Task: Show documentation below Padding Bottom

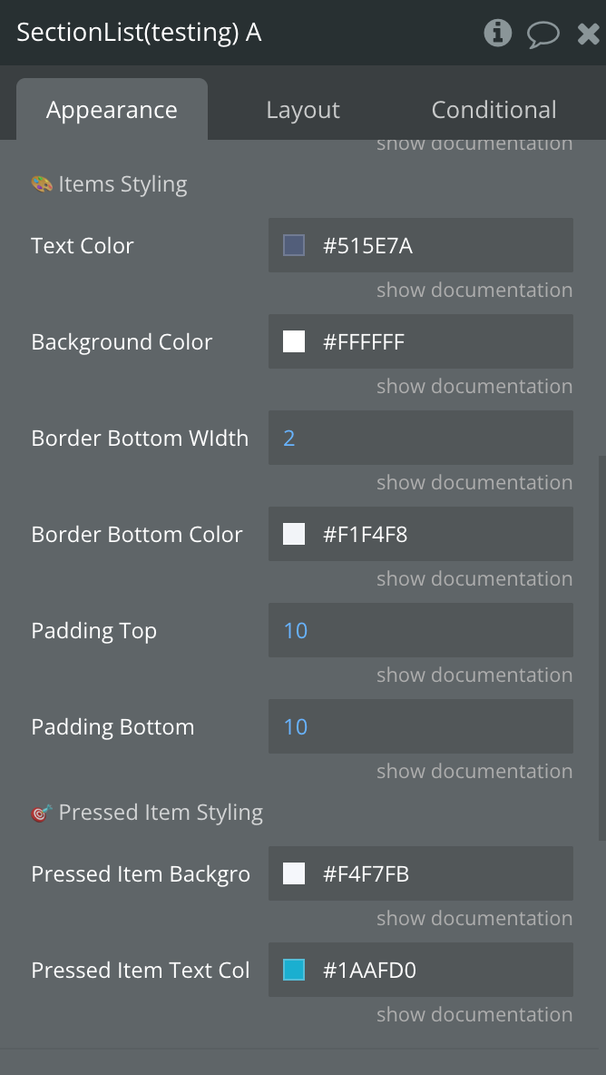Action: (x=474, y=772)
